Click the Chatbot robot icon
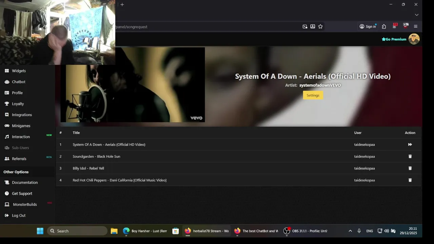Image resolution: width=434 pixels, height=244 pixels. (x=7, y=82)
